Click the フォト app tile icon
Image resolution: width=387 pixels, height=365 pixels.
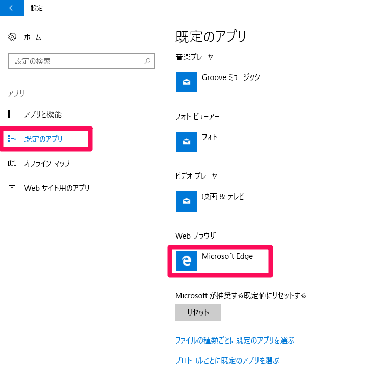[x=186, y=141]
